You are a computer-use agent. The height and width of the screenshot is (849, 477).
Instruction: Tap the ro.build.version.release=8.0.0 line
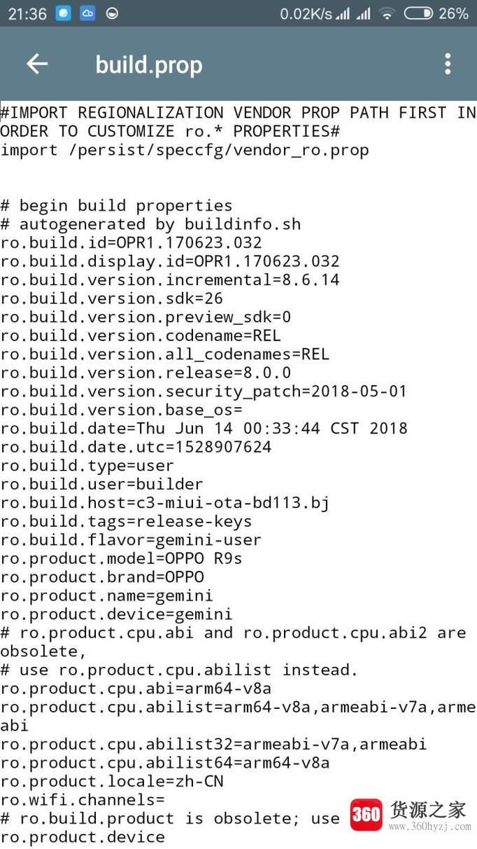pyautogui.click(x=145, y=373)
